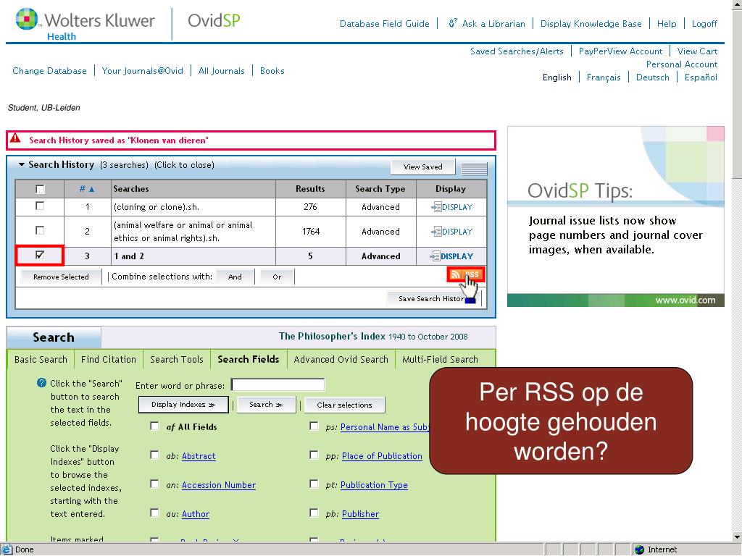Click the display icon for search 2
Screen dimensions: 742x556
[x=435, y=232]
